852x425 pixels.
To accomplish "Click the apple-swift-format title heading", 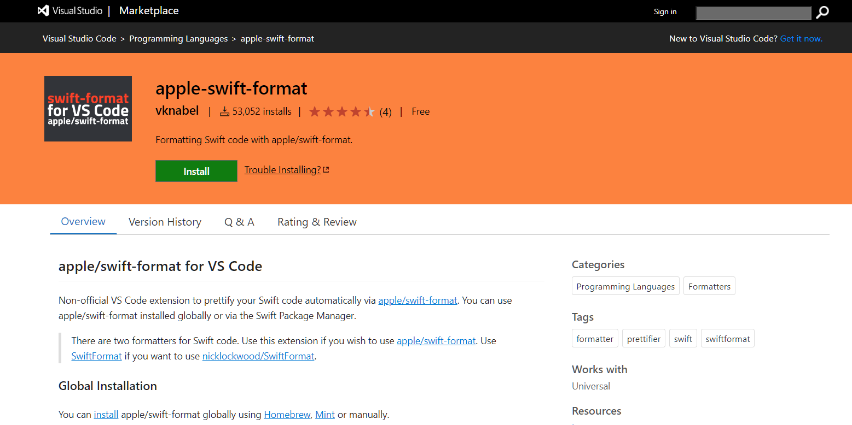I will pyautogui.click(x=231, y=88).
